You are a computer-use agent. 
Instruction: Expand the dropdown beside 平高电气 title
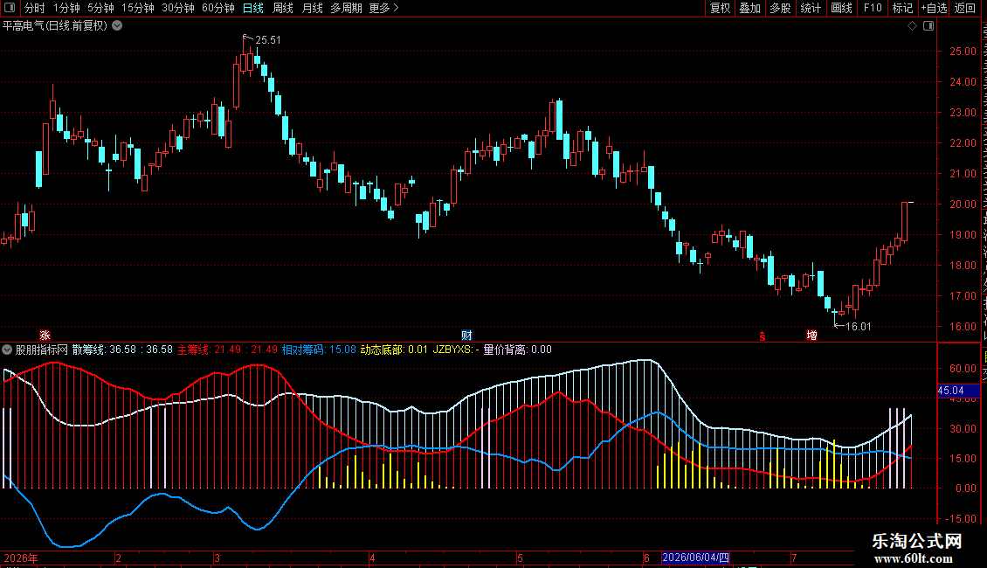coord(117,25)
